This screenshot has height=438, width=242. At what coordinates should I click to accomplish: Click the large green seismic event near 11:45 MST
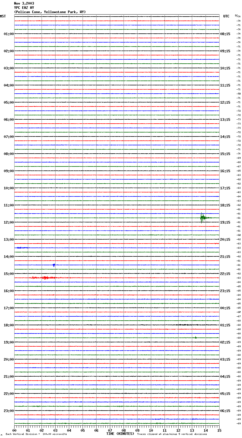[x=203, y=218]
